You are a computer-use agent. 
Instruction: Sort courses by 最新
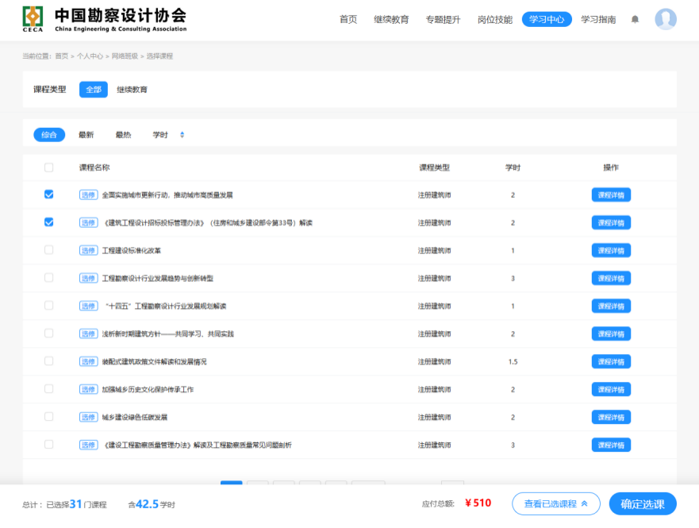pos(86,135)
